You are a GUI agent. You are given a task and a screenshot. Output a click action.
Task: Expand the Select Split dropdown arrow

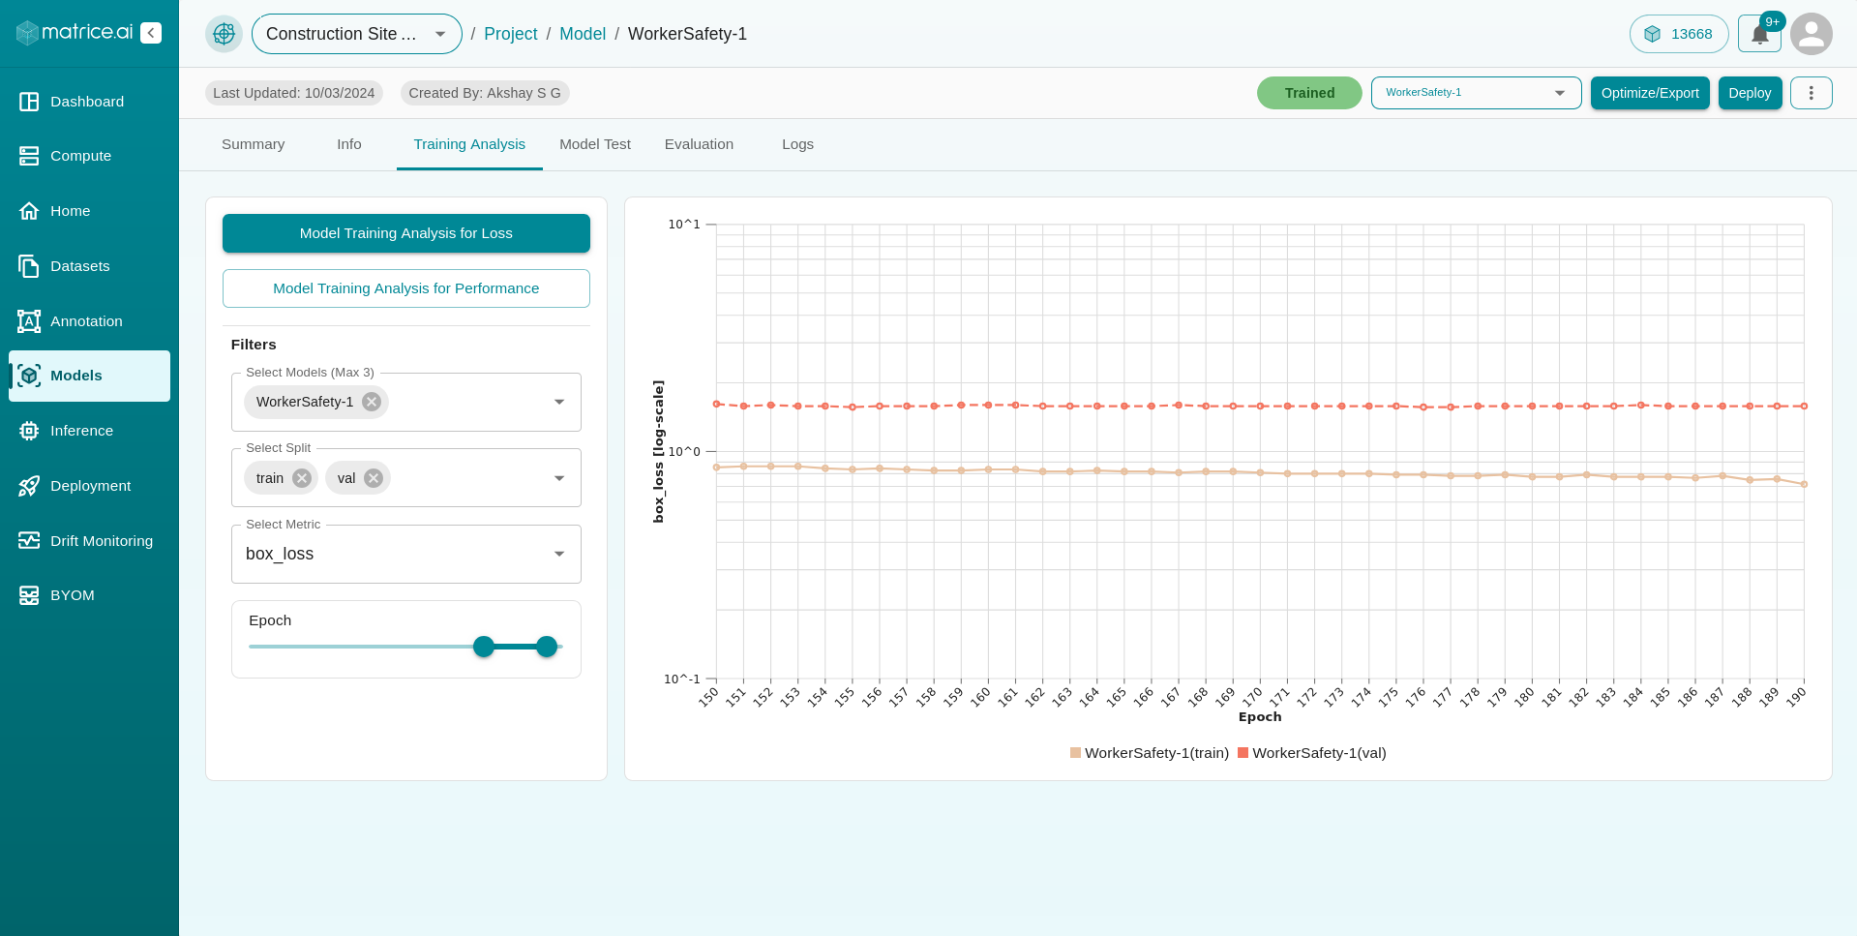[559, 478]
